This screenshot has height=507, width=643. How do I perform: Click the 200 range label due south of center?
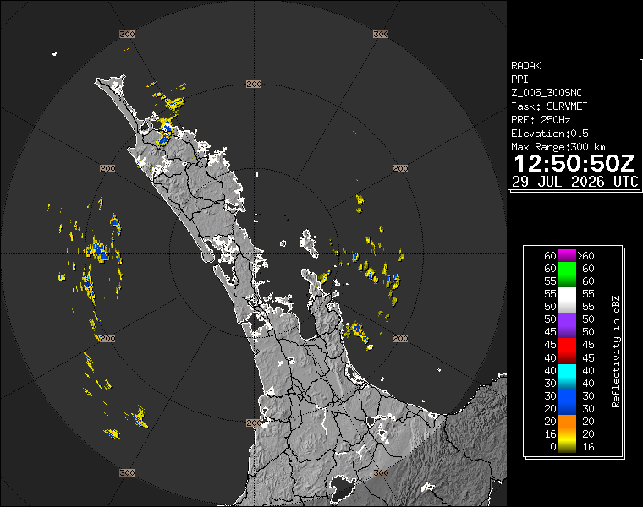[254, 422]
